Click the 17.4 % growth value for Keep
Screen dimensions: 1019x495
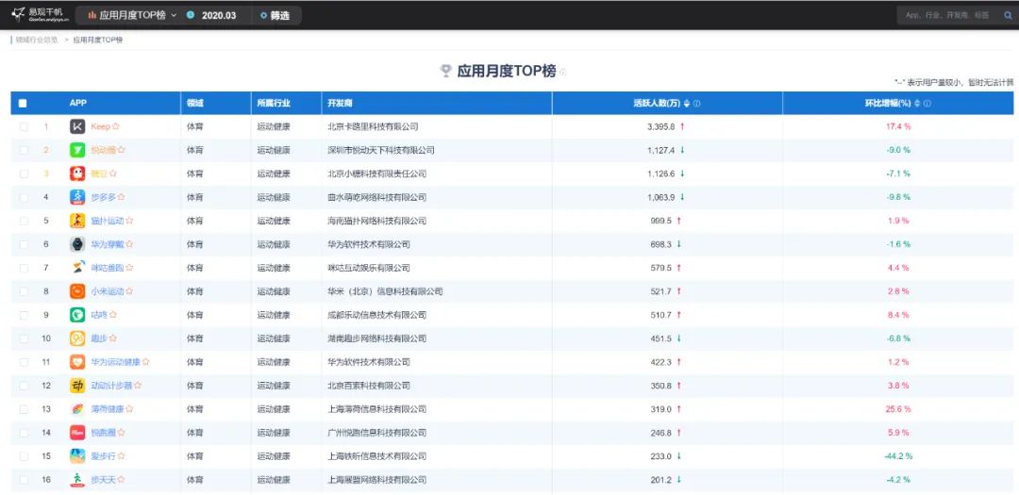898,126
